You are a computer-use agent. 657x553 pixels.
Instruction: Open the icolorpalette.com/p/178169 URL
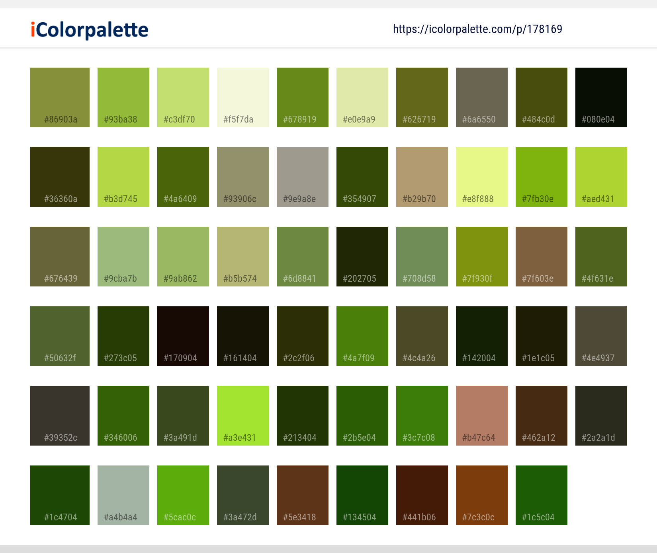click(x=477, y=29)
